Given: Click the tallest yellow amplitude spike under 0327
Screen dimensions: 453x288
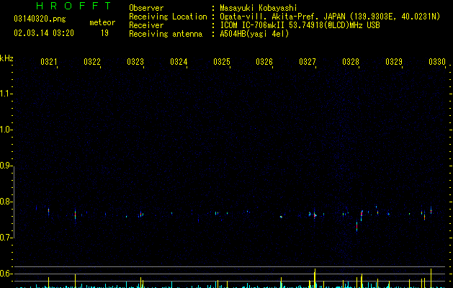Looking at the screenshot, I should [315, 278].
